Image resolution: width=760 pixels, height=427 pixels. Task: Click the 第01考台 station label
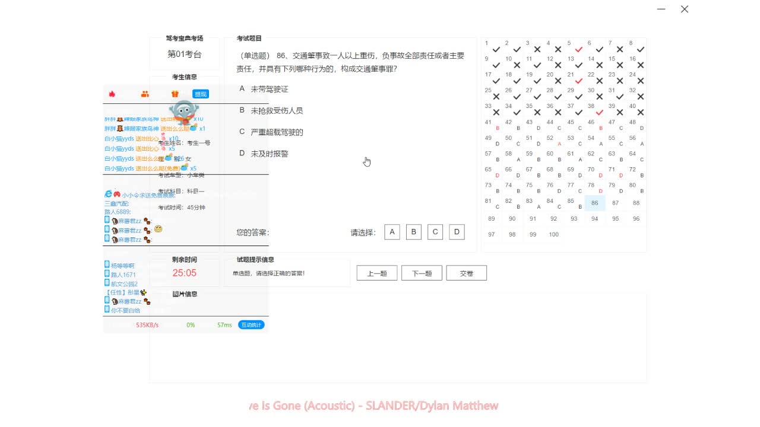coord(184,54)
